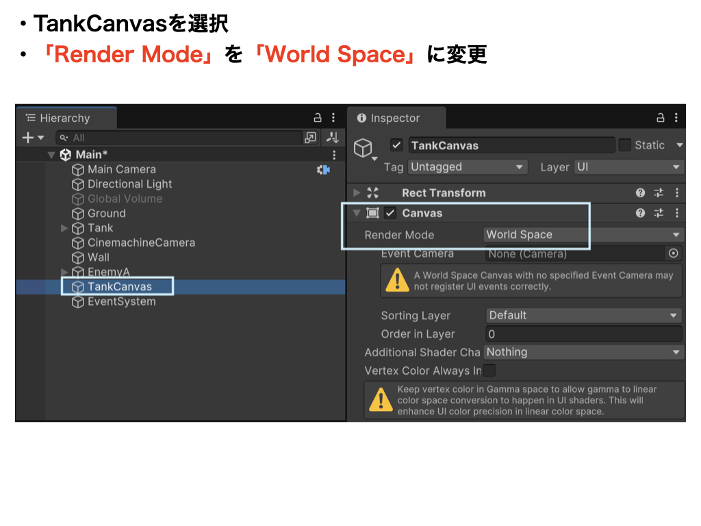
Task: Open the Inspector panel three-dot menu
Action: pyautogui.click(x=676, y=118)
